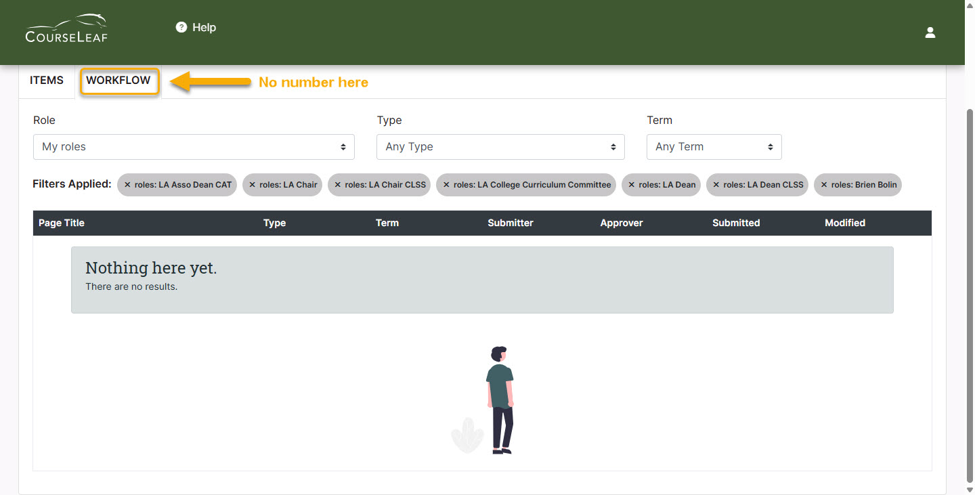
Task: Sort the table by Page Title
Action: click(x=62, y=223)
